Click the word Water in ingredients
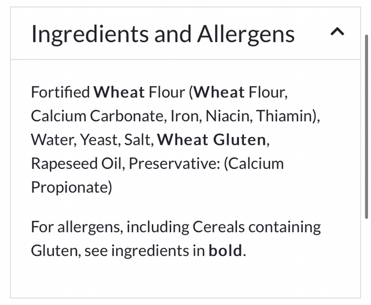The image size is (371, 305). 50,139
